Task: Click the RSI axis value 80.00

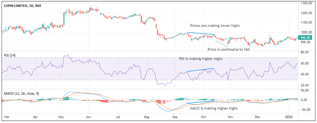Action: tap(304, 52)
